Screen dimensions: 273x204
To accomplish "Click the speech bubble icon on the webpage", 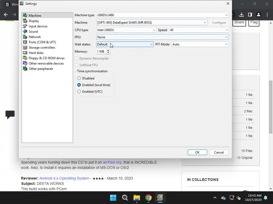I will (x=10, y=115).
